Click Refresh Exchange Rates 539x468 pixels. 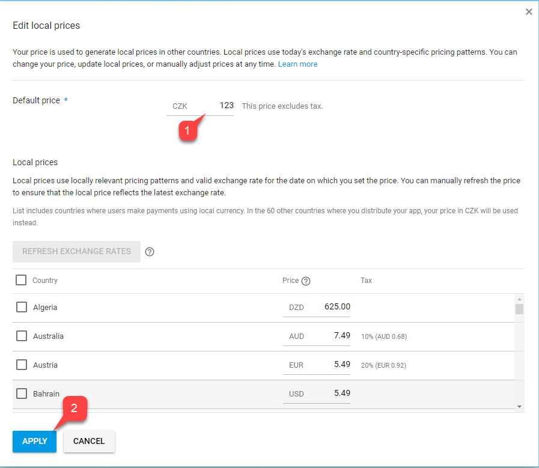(x=76, y=251)
